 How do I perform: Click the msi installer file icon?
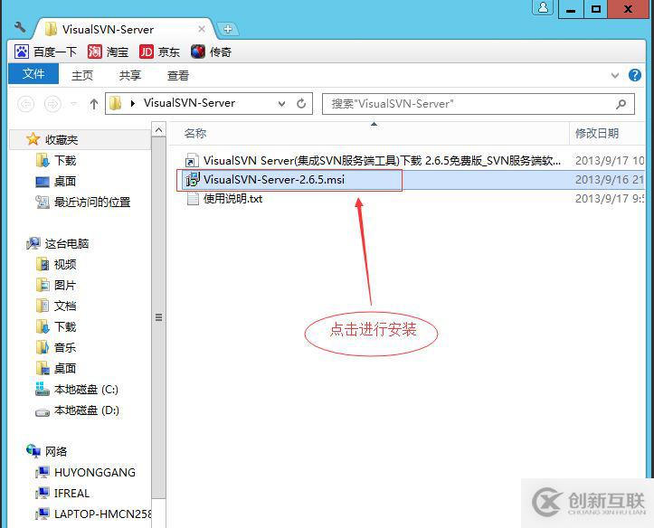[193, 180]
